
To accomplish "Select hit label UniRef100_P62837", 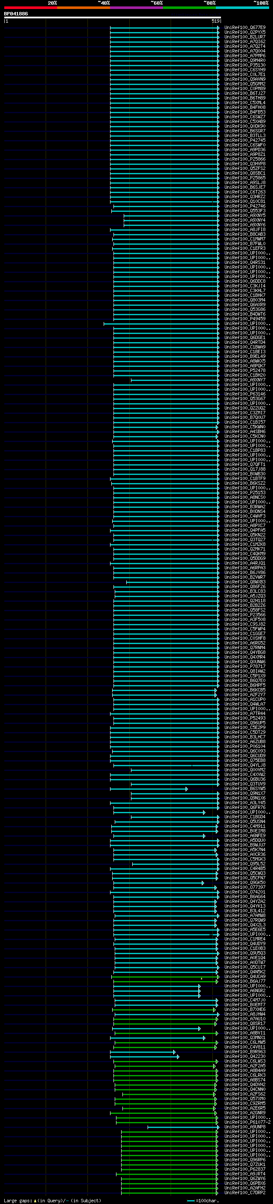I will pyautogui.click(x=245, y=1169).
